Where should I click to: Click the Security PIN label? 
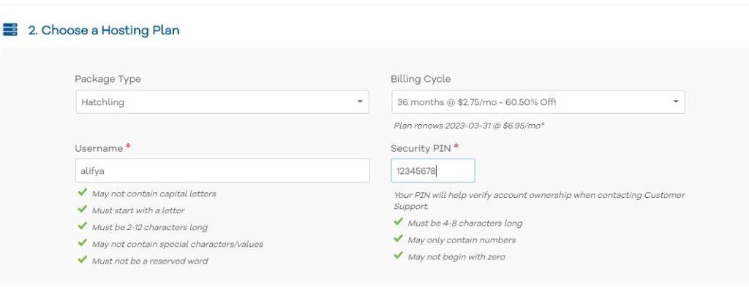tap(421, 148)
